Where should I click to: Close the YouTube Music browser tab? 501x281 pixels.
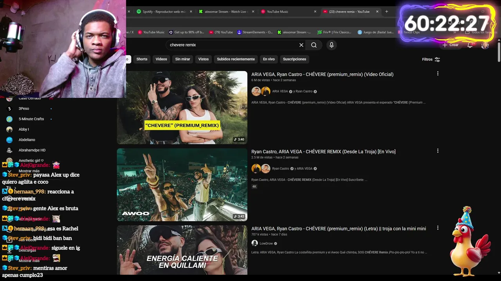click(315, 12)
